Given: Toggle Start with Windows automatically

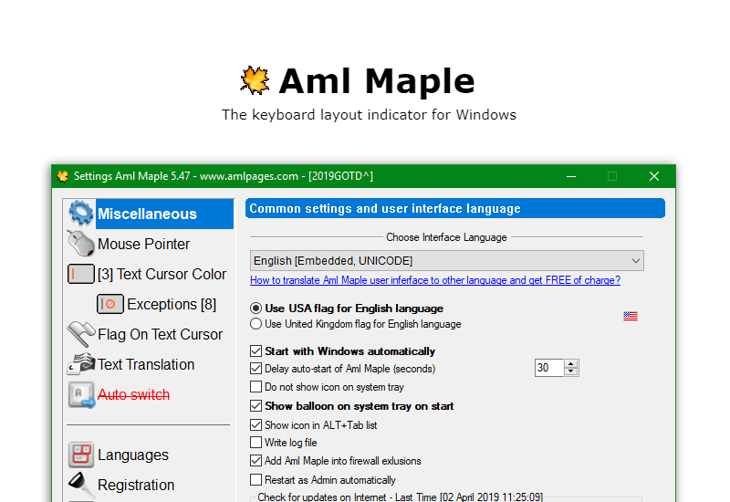Looking at the screenshot, I should [255, 350].
